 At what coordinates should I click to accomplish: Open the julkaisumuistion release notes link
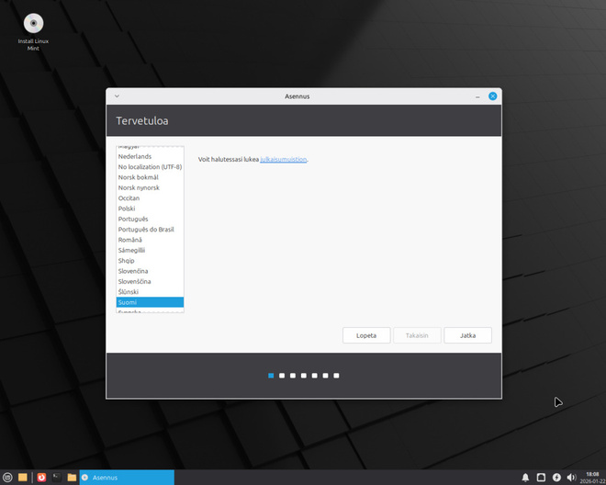(284, 159)
